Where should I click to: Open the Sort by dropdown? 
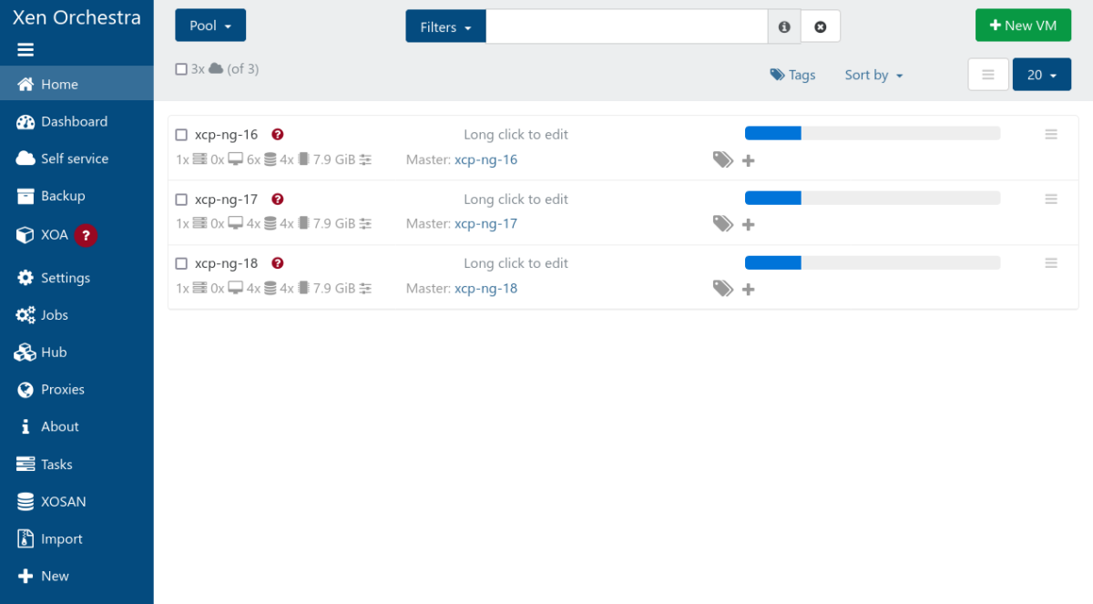(872, 75)
